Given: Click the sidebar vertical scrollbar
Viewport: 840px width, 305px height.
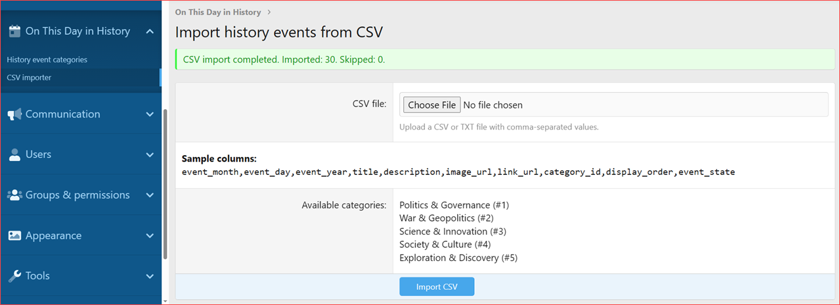Looking at the screenshot, I should click(166, 184).
